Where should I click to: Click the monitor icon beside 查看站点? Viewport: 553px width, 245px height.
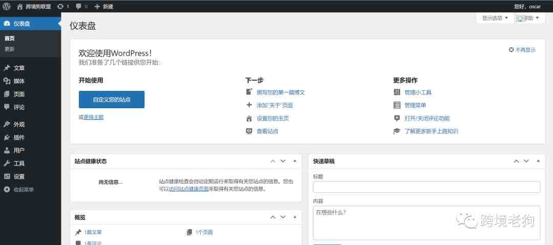point(249,131)
